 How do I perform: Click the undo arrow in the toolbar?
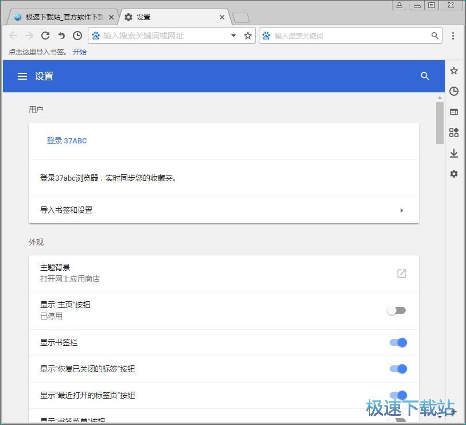pos(62,35)
